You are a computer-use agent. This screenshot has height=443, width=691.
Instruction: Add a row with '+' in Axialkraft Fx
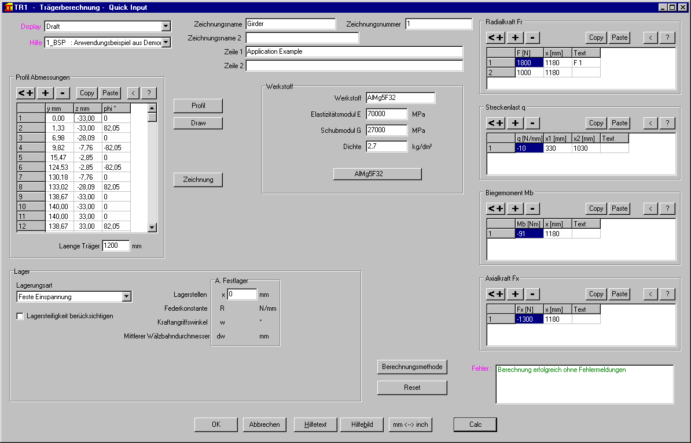click(x=515, y=294)
